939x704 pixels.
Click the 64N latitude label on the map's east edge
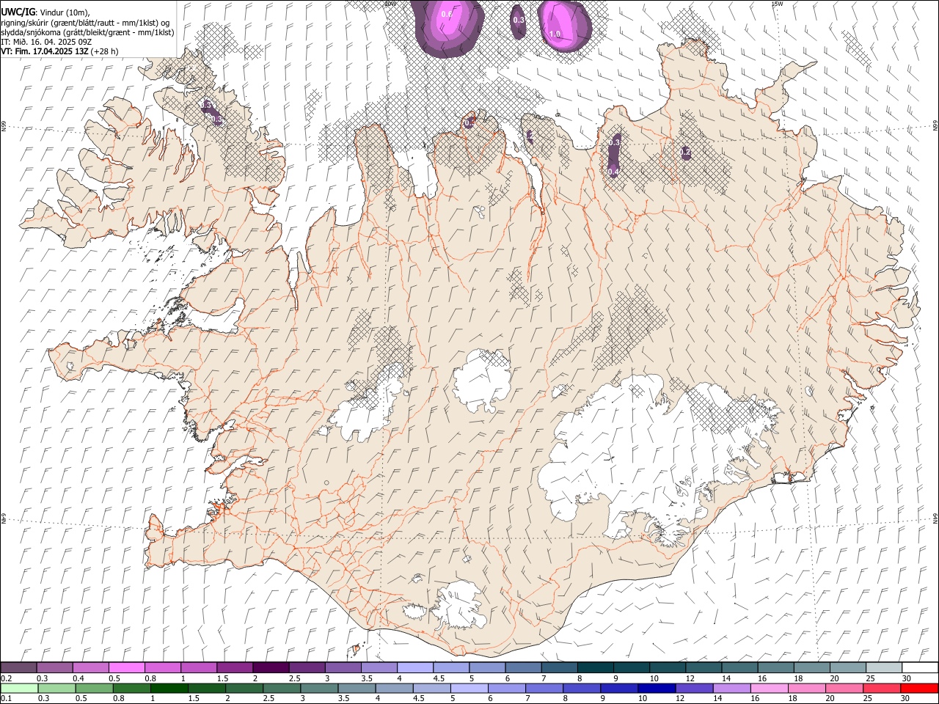pyautogui.click(x=935, y=518)
